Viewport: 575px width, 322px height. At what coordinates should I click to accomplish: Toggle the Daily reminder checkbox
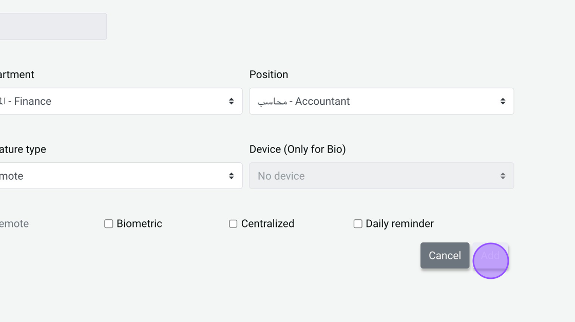tap(358, 224)
